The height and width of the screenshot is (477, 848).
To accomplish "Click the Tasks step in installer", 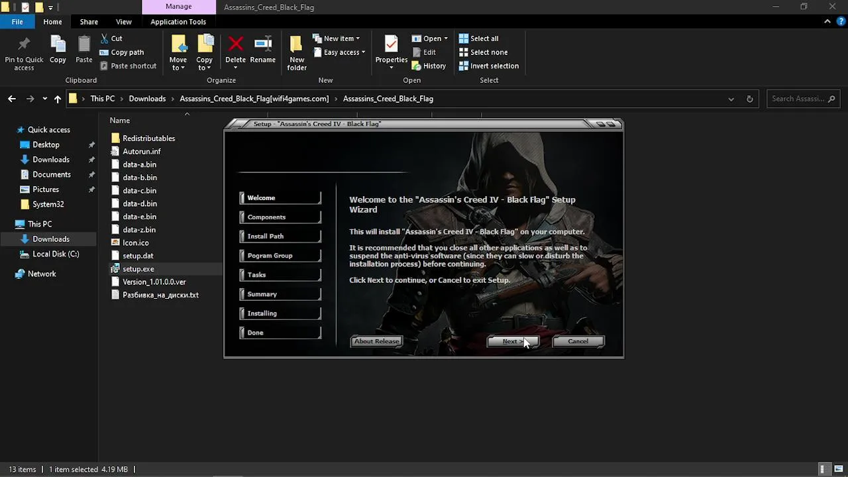I will (280, 275).
